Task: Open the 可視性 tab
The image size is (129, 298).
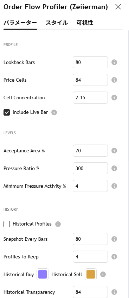Action: 85,23
